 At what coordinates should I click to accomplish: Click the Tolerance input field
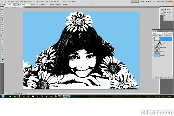pos(47,5)
